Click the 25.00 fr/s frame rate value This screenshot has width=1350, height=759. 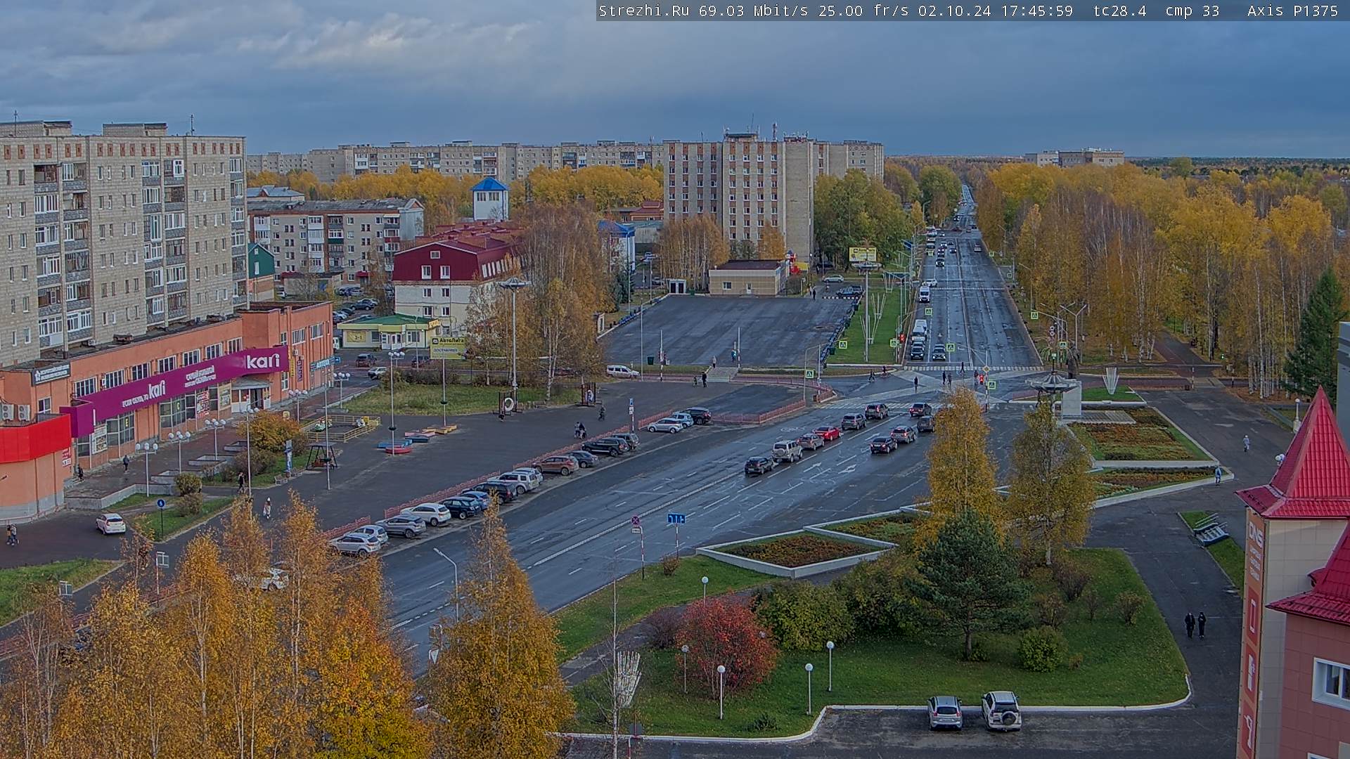[863, 11]
